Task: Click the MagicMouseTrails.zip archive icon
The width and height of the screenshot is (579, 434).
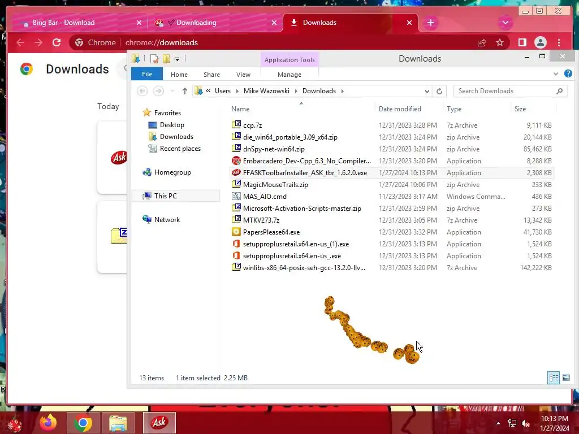Action: 236,184
